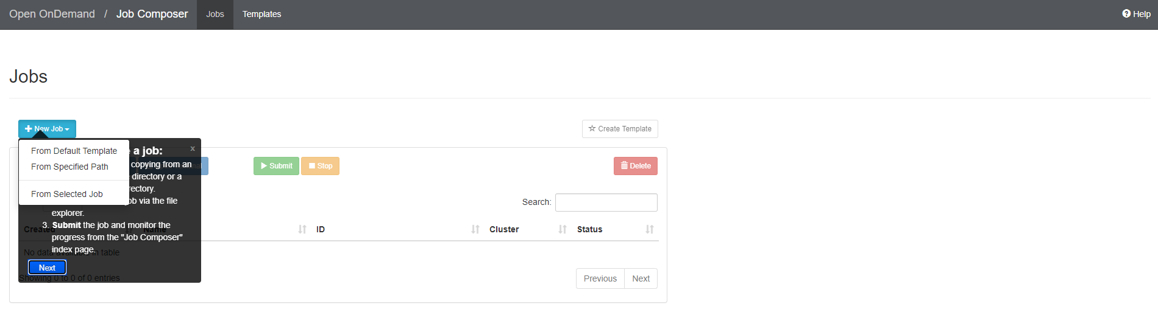
Task: Focus the Search input field
Action: [606, 202]
